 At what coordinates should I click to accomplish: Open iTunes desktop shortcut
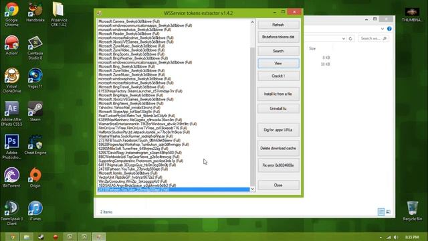pyautogui.click(x=35, y=211)
